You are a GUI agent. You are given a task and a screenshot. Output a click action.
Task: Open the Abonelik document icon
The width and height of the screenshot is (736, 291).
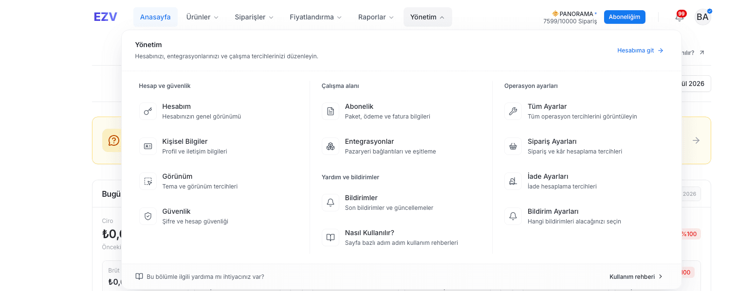pyautogui.click(x=331, y=111)
